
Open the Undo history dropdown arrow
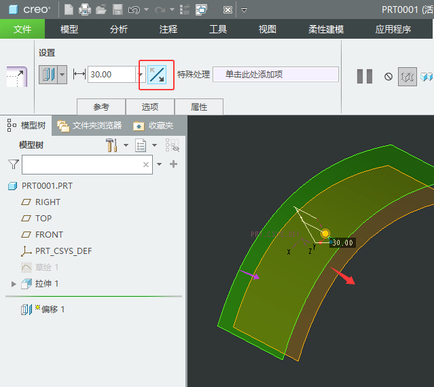click(147, 10)
